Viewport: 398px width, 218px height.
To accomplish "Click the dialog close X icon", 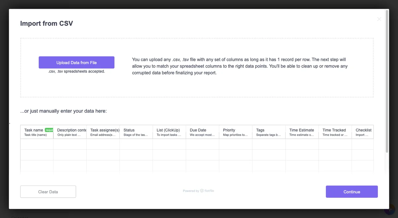I will [379, 19].
